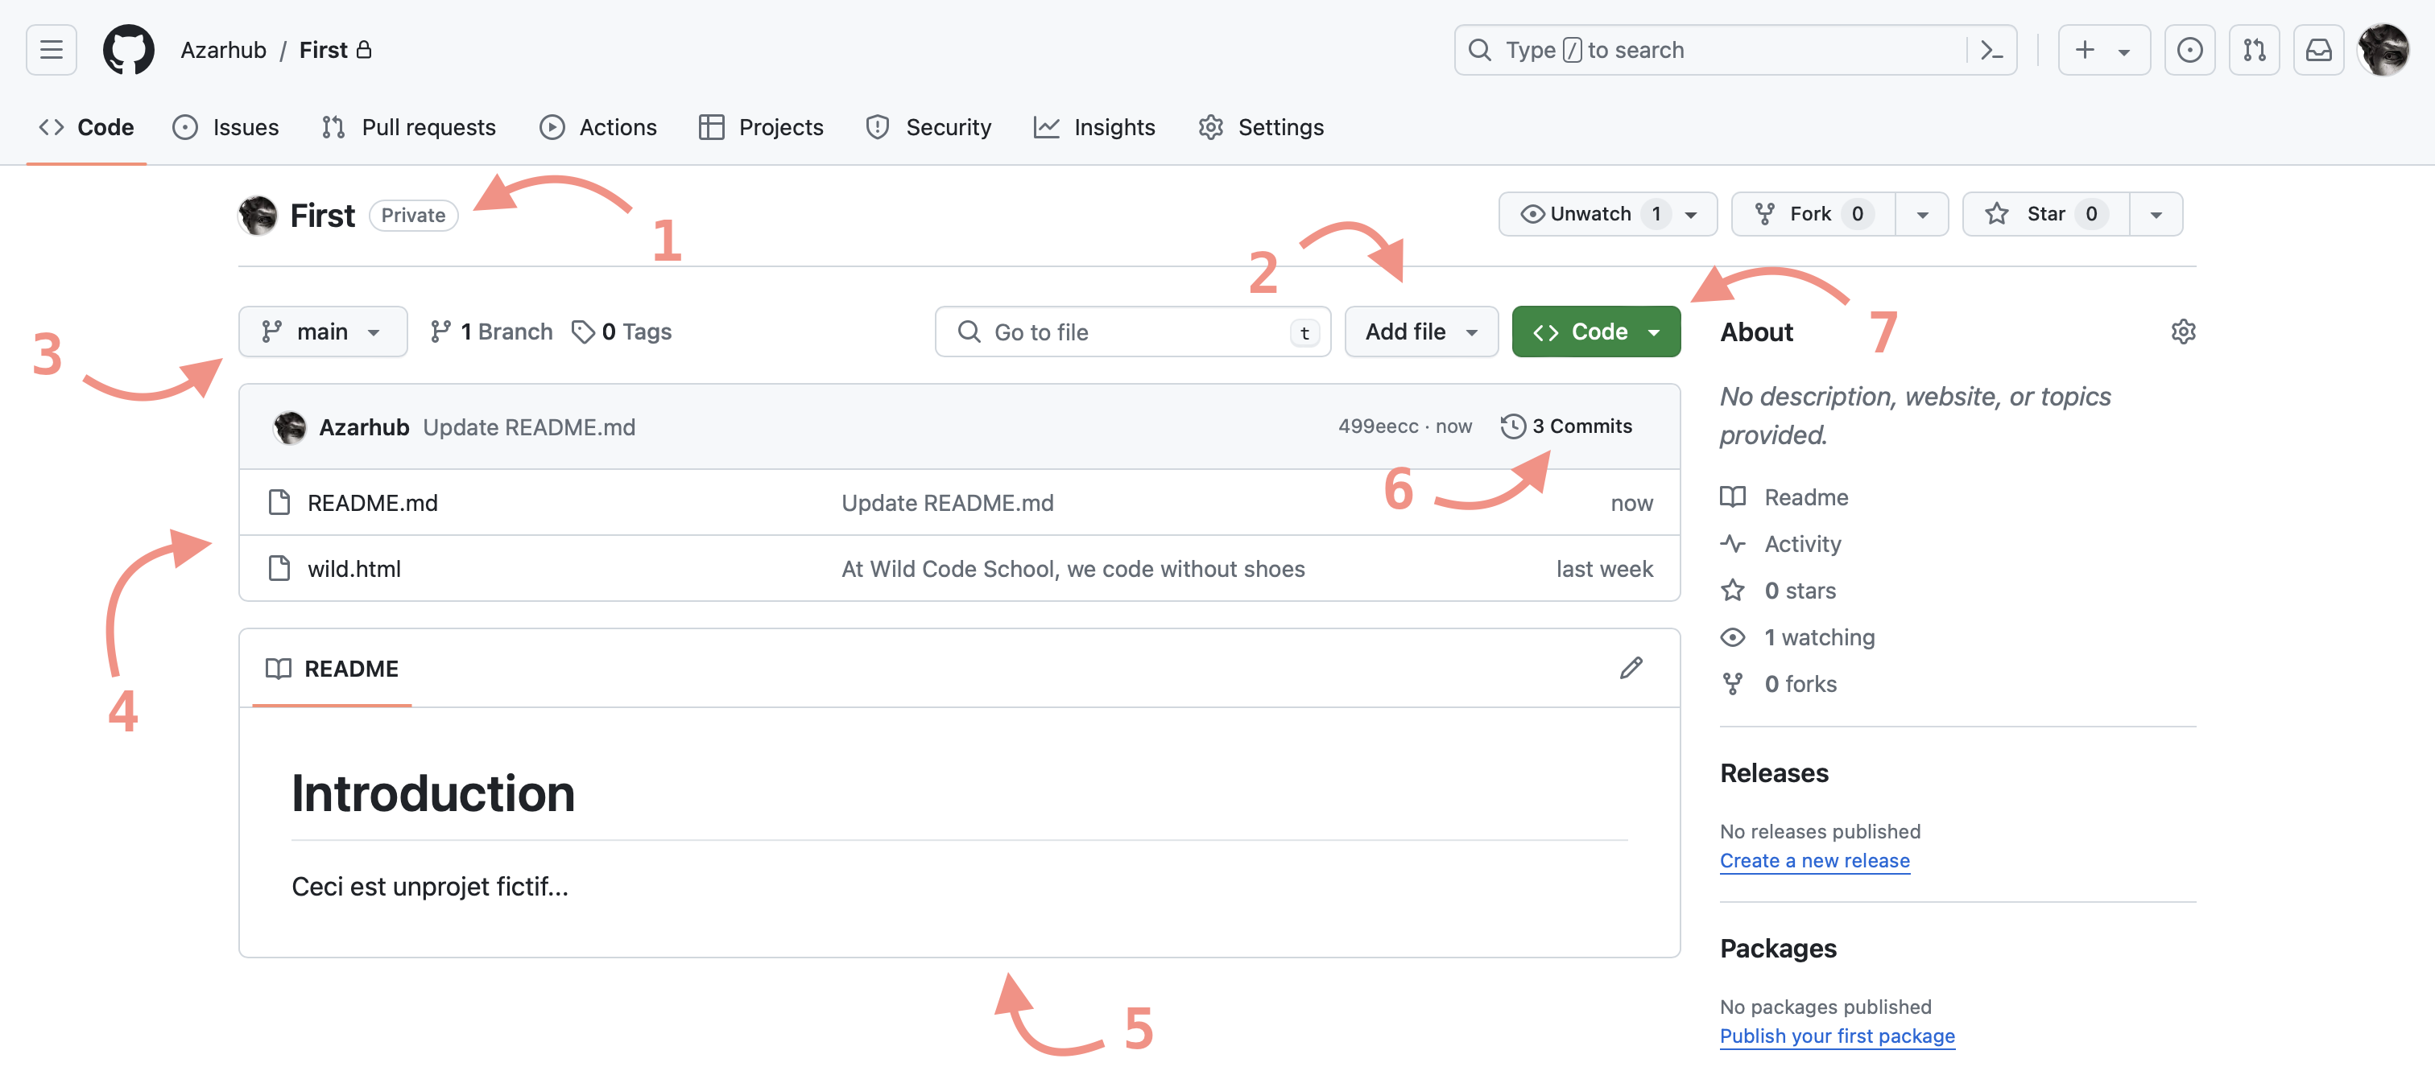Screen dimensions: 2435x1075
Task: Open pull requests icon in top header
Action: [2255, 50]
